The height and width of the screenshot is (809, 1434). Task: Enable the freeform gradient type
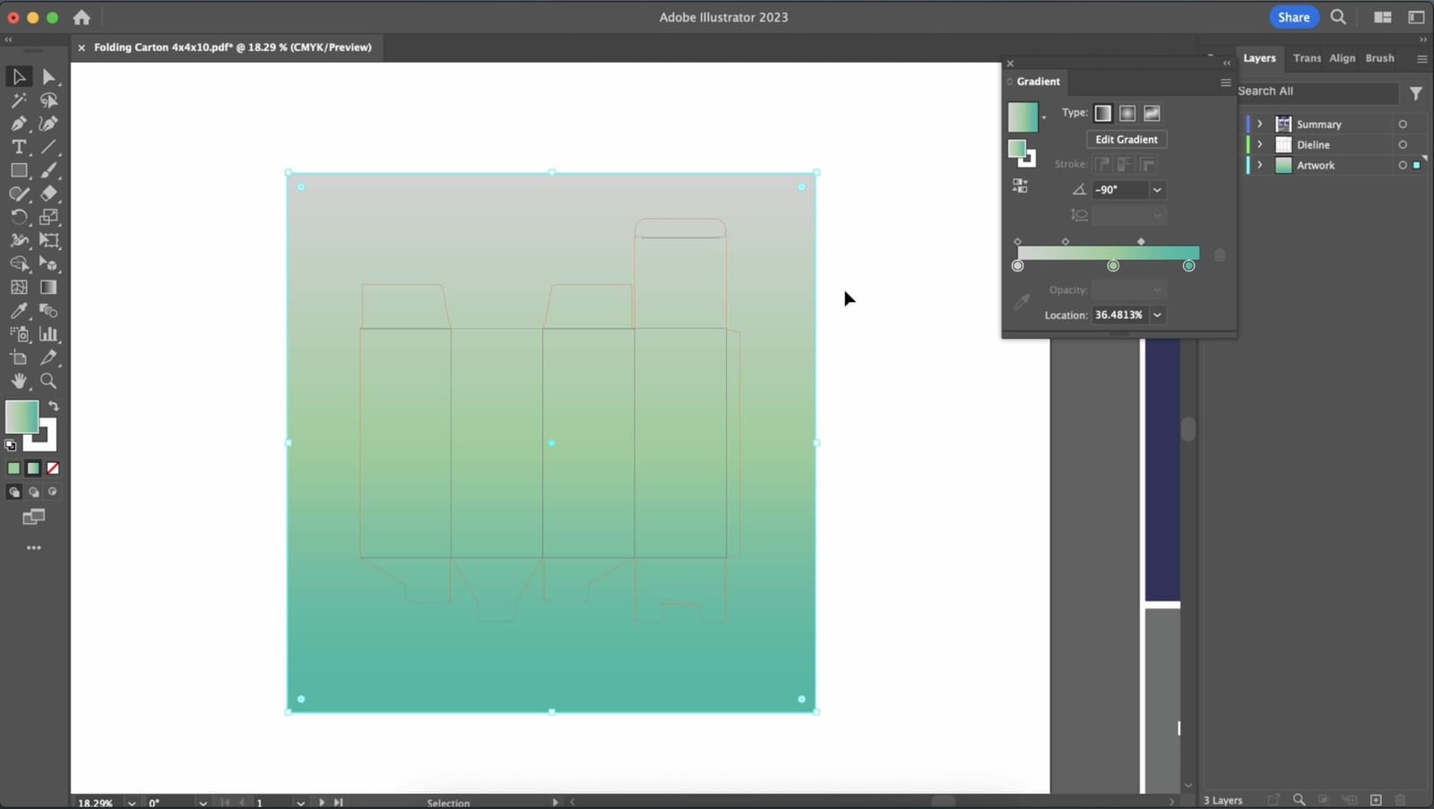(x=1152, y=113)
